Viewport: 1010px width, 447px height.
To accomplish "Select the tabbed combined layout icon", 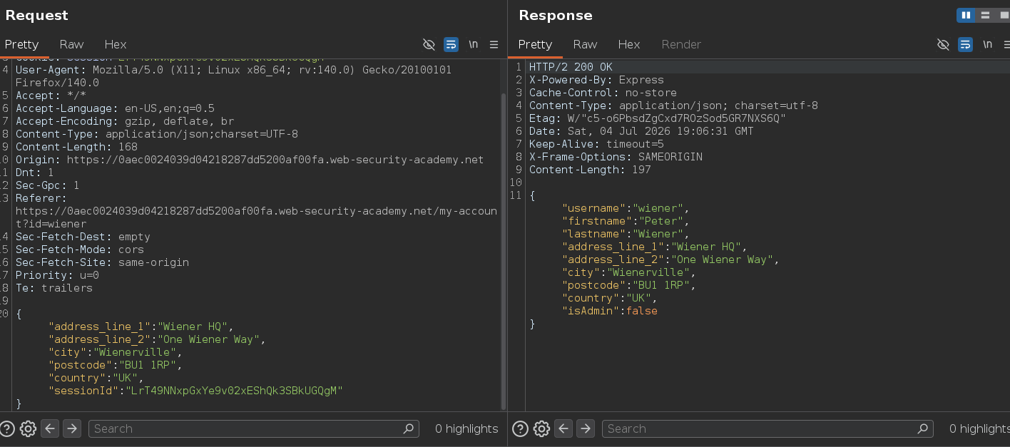I will (1004, 15).
